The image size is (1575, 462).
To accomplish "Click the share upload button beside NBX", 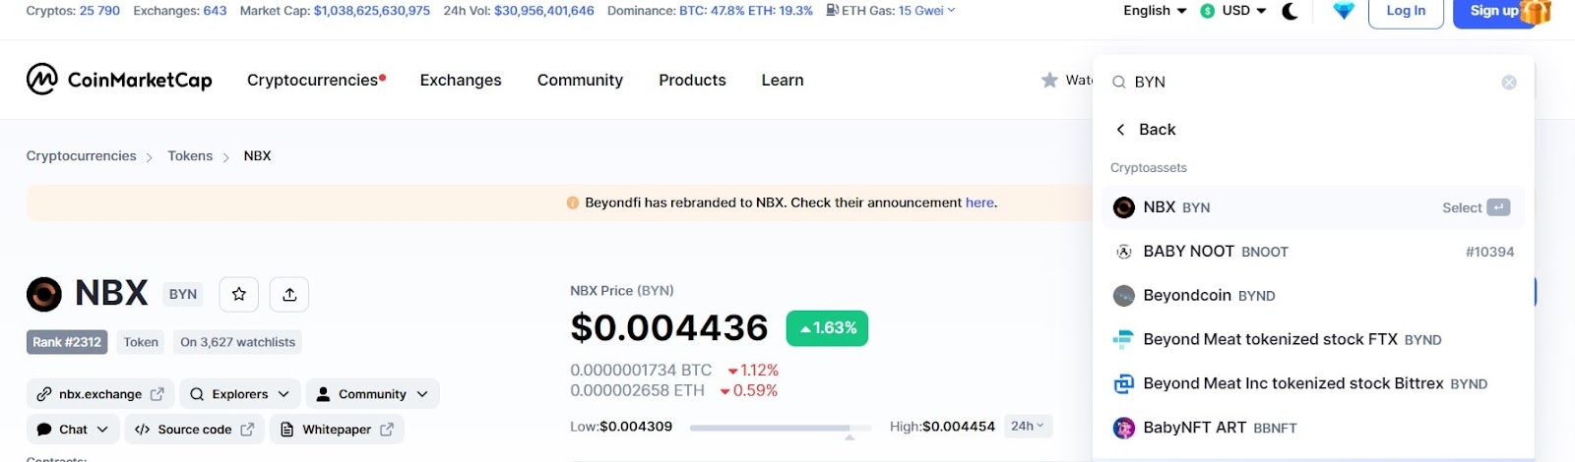I will tap(289, 294).
